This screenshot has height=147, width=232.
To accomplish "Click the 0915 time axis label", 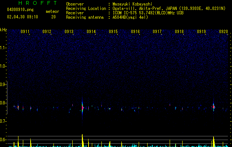I will point(113,32).
